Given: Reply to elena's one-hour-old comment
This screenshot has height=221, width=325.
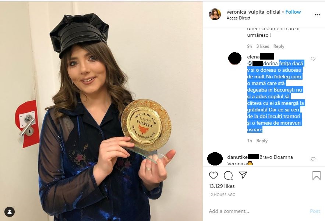Looking at the screenshot, I should point(262,141).
